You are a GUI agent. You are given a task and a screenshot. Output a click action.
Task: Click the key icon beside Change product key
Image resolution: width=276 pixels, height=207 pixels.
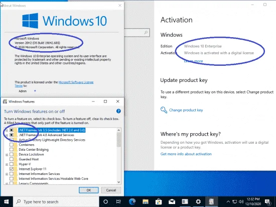[164, 110]
